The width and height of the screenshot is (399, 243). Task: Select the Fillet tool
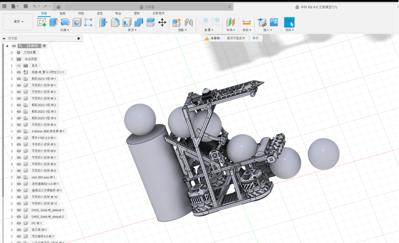(115, 23)
